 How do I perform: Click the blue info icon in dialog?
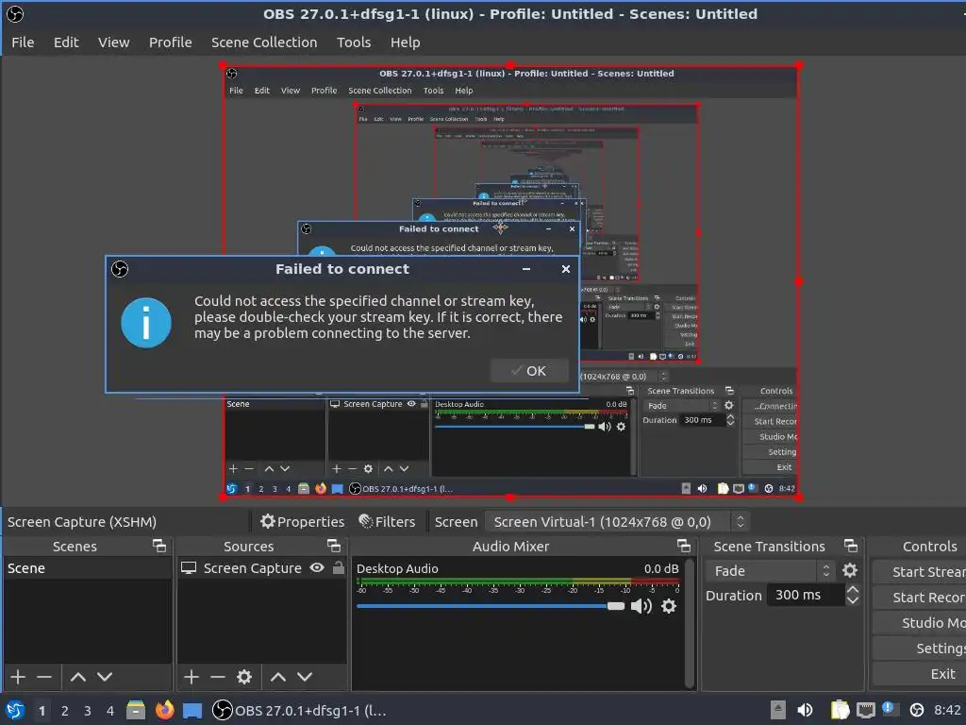[x=146, y=323]
